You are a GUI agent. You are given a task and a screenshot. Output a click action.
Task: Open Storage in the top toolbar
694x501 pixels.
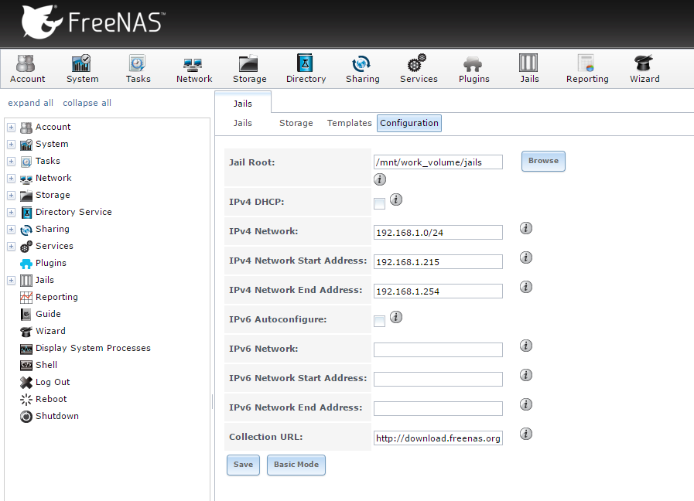[249, 69]
